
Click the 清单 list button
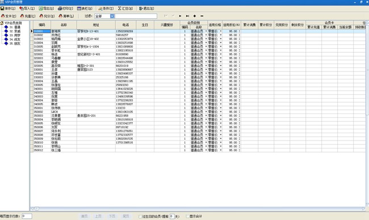point(66,16)
